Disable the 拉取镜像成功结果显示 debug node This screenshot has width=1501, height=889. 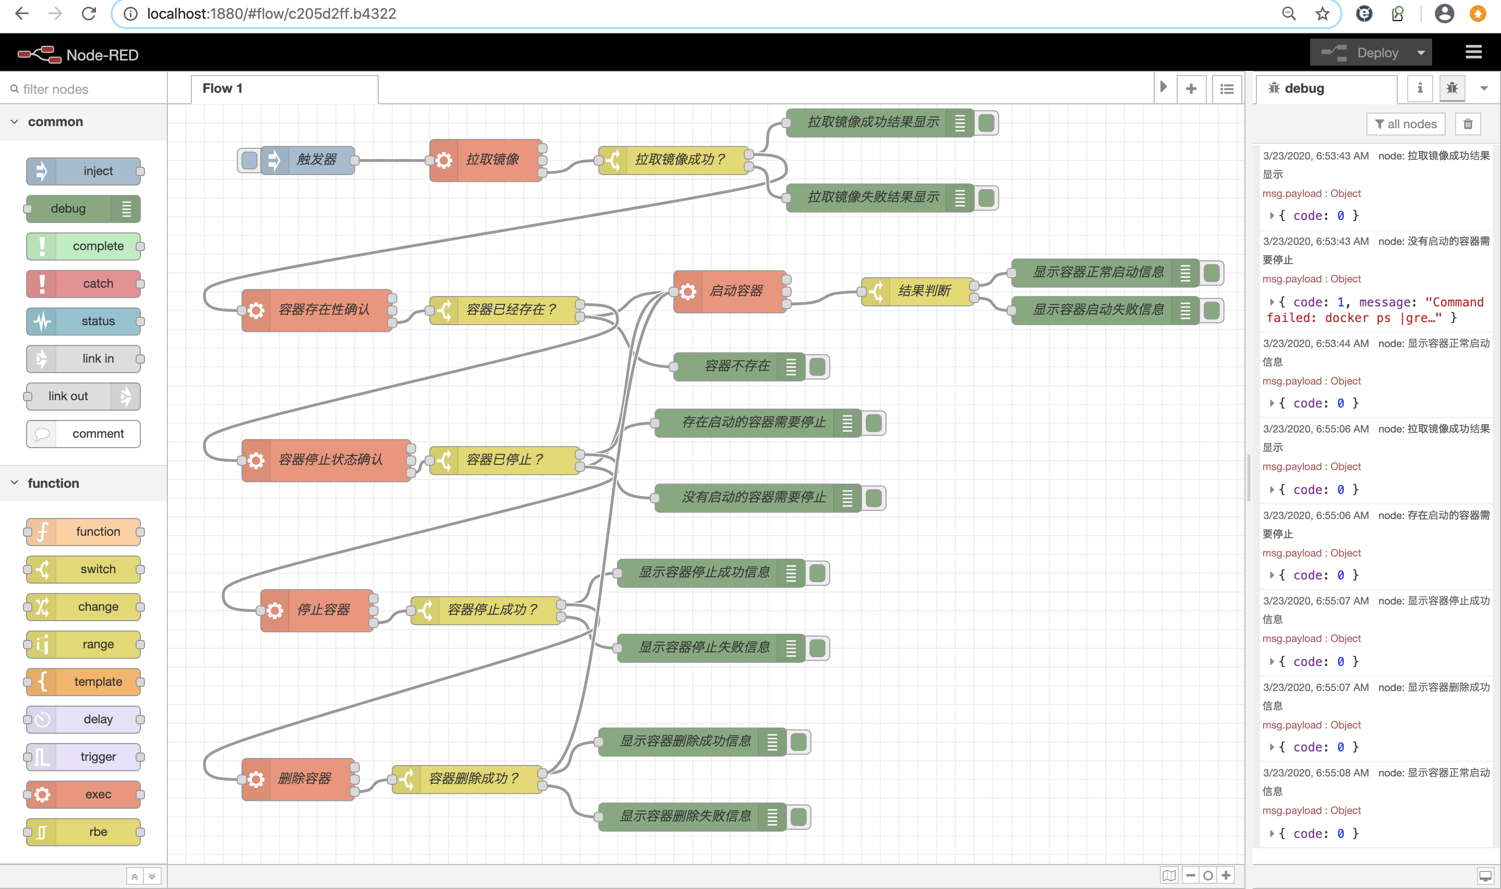(987, 123)
